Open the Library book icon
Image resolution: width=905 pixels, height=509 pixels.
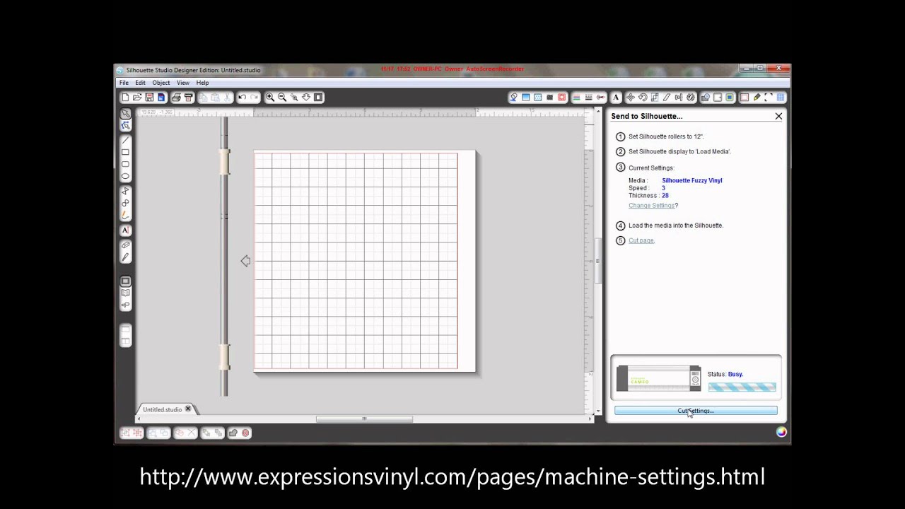coord(125,293)
